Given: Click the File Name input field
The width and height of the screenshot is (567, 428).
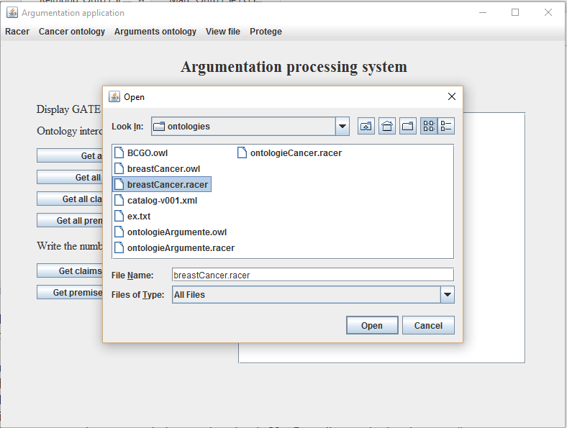Looking at the screenshot, I should pos(313,275).
